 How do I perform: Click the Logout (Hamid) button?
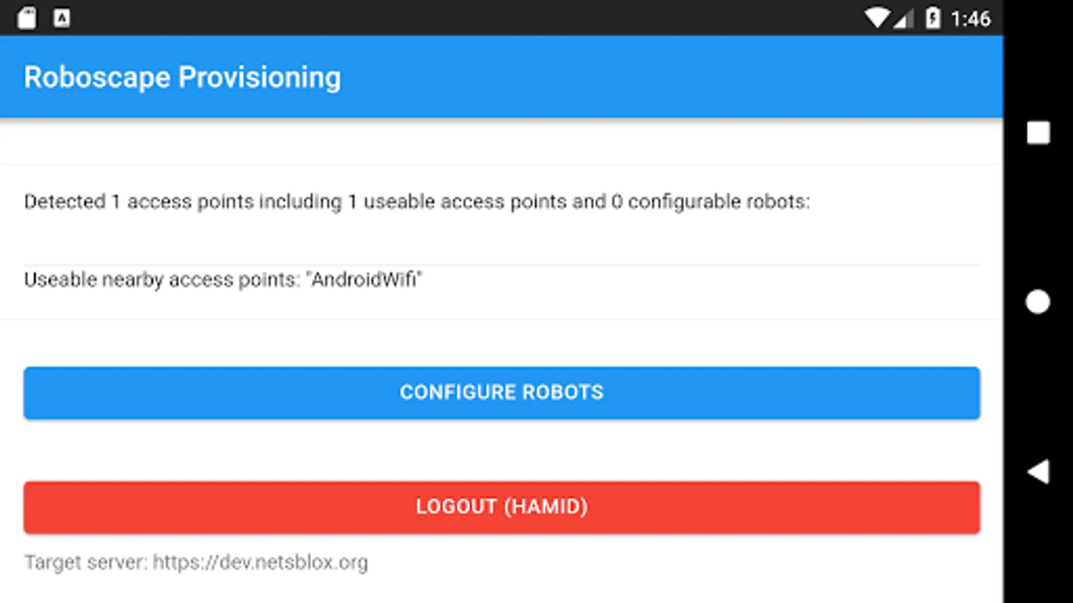[x=502, y=507]
